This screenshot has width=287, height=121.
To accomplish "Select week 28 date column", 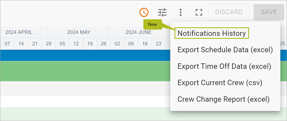I will (49, 44).
